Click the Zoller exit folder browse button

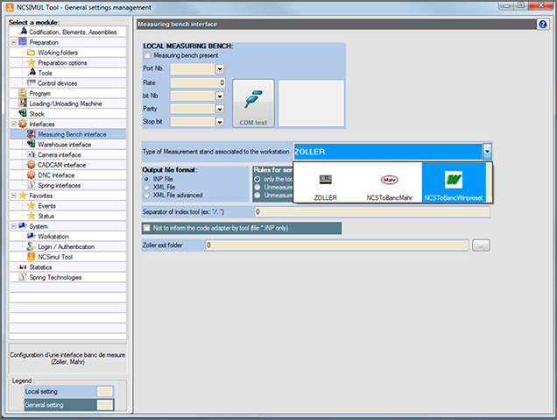481,246
